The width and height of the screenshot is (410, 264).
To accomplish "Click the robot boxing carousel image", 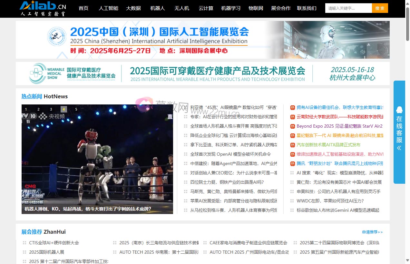I will (x=97, y=158).
